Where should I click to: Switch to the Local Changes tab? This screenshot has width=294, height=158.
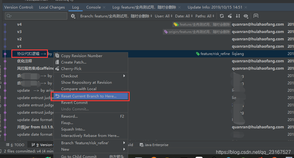(x=52, y=7)
